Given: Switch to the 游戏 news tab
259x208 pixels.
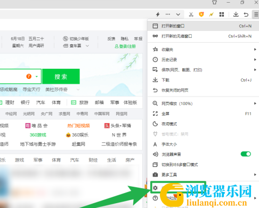Looking at the screenshot, I should pyautogui.click(x=19, y=160).
